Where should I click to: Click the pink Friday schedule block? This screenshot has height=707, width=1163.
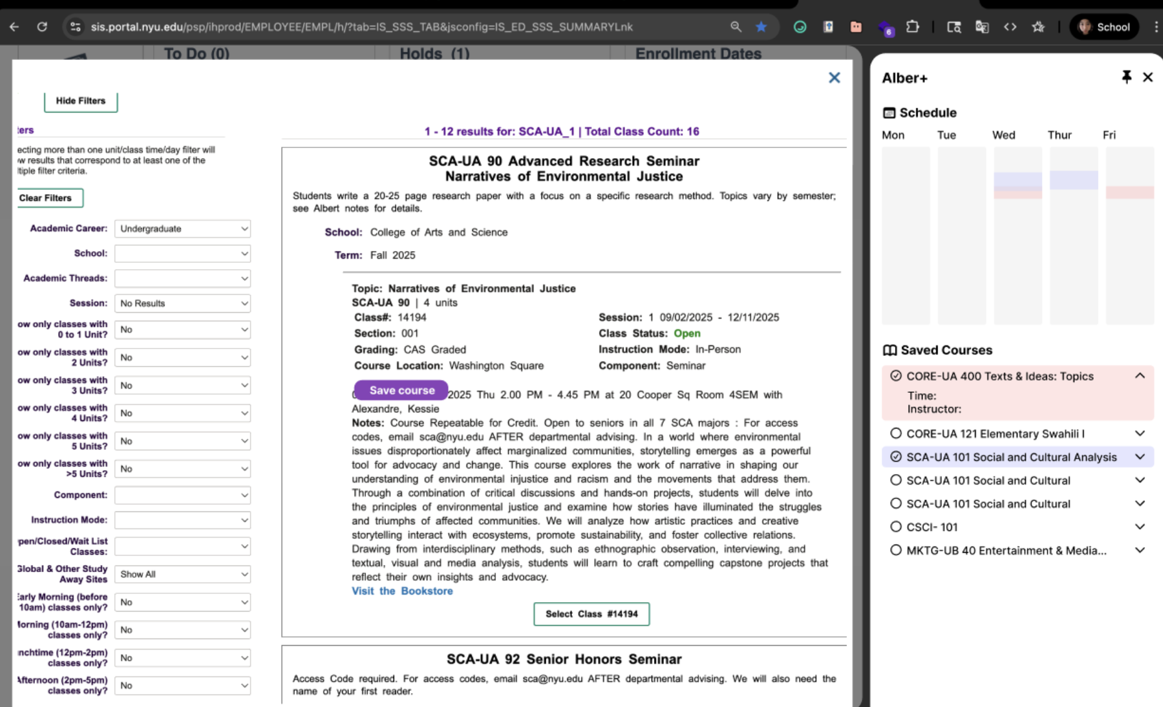[1130, 192]
